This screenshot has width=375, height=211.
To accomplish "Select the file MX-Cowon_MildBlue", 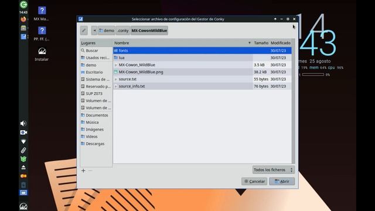I will 202,65.
